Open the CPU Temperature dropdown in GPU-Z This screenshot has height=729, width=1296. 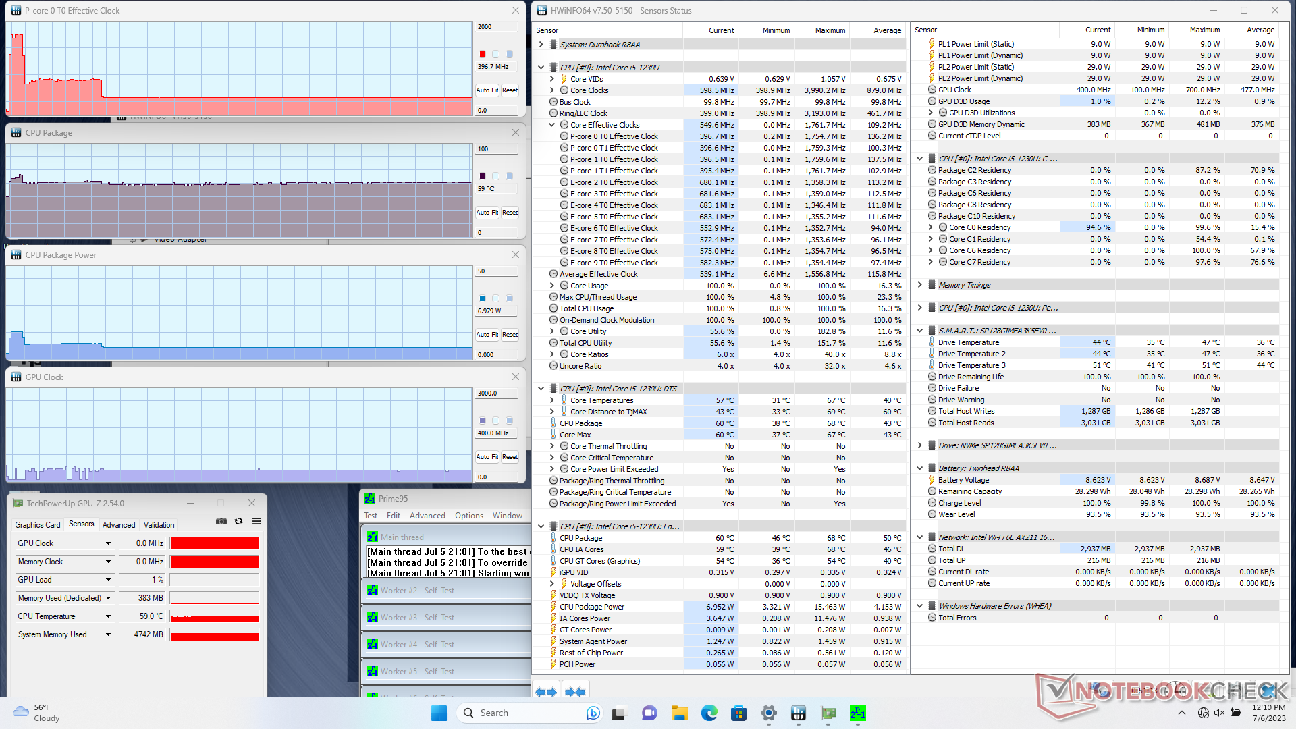click(108, 616)
